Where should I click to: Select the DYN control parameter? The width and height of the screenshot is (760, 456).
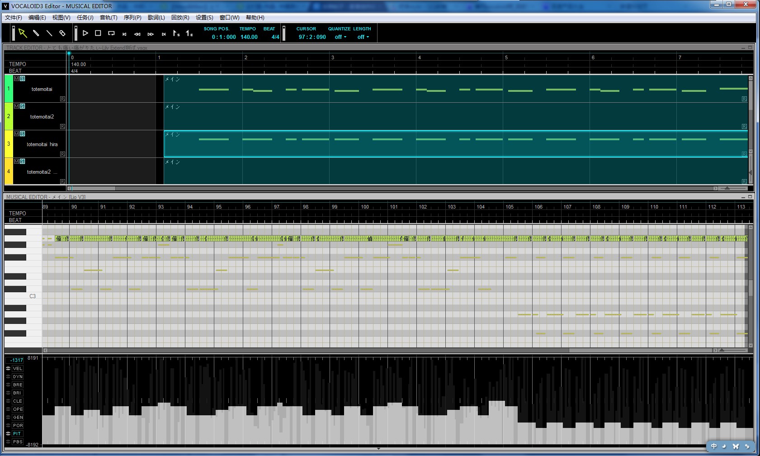(x=18, y=377)
